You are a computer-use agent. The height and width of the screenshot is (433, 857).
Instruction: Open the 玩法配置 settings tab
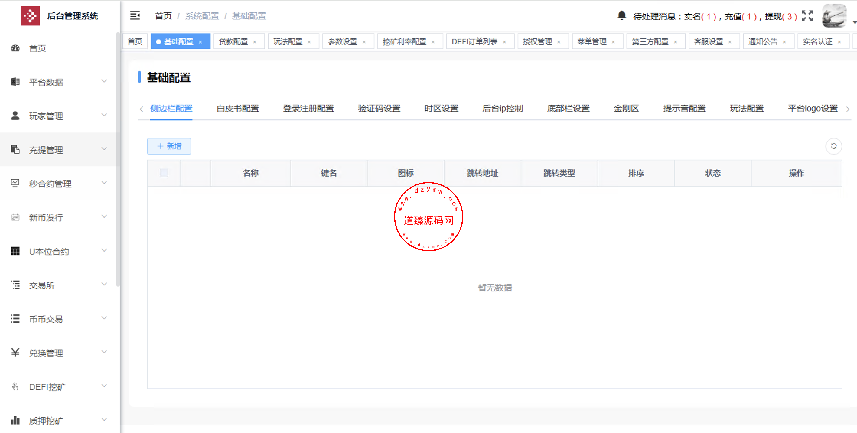coord(747,109)
